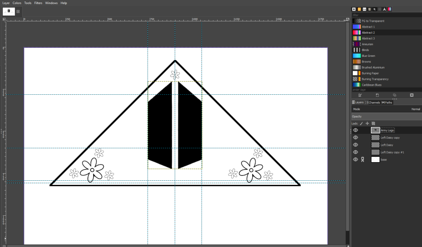Open the layer Mode dropdown
The image size is (422, 247).
coord(386,109)
